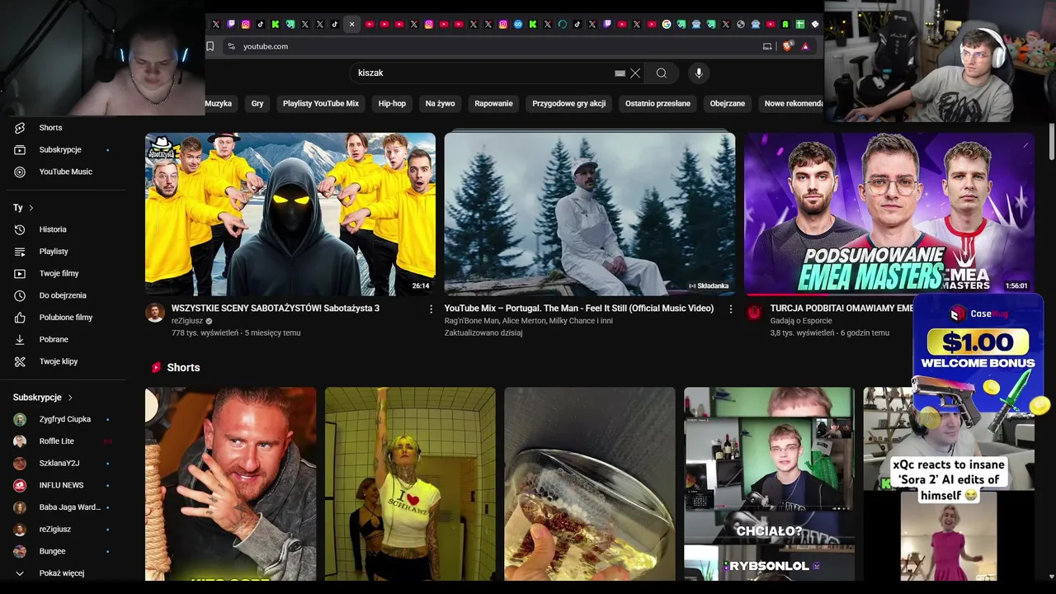This screenshot has width=1056, height=594.
Task: Click the Brave Shields lion icon
Action: pos(788,46)
